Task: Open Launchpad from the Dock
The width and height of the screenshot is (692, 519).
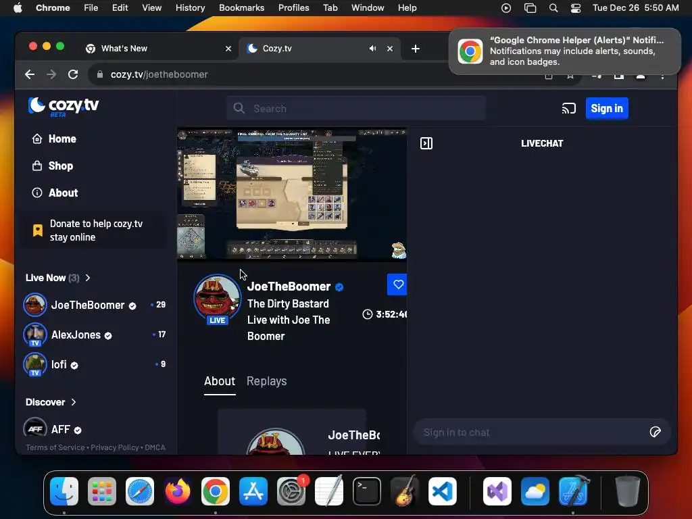Action: [102, 491]
